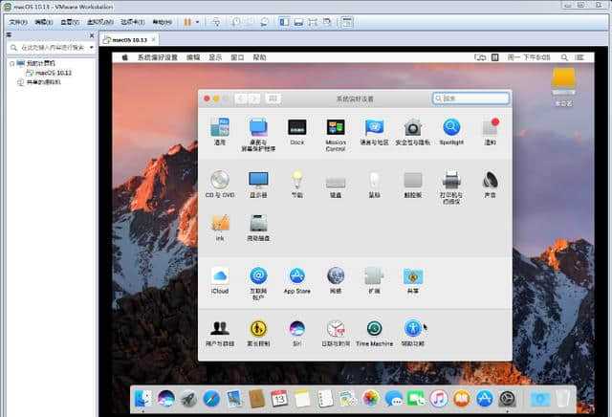This screenshot has height=417, width=612.
Task: Open iTunes from the Dock
Action: tap(439, 399)
